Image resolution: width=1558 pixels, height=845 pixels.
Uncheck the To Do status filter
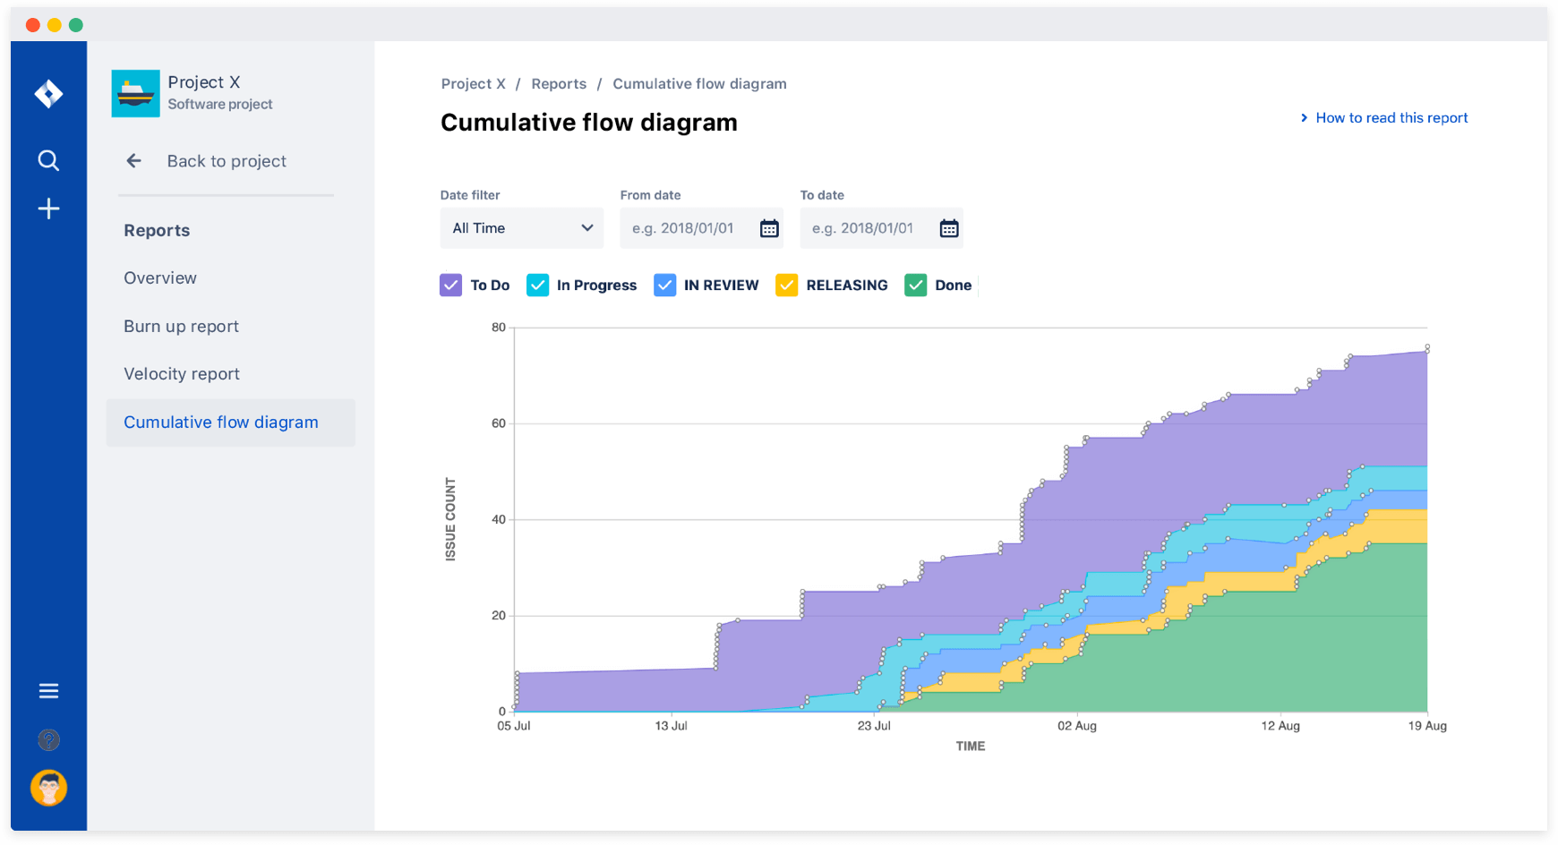(450, 285)
